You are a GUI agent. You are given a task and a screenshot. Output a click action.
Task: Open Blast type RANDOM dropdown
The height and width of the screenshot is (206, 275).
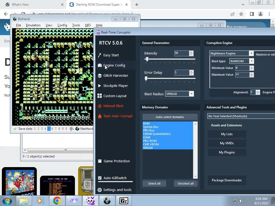tap(252, 61)
